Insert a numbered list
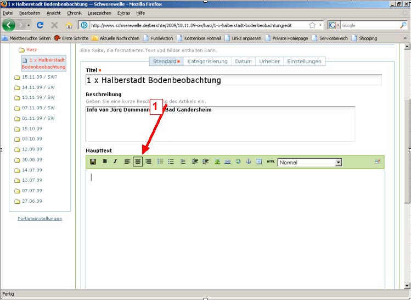The image size is (411, 300). (x=160, y=162)
